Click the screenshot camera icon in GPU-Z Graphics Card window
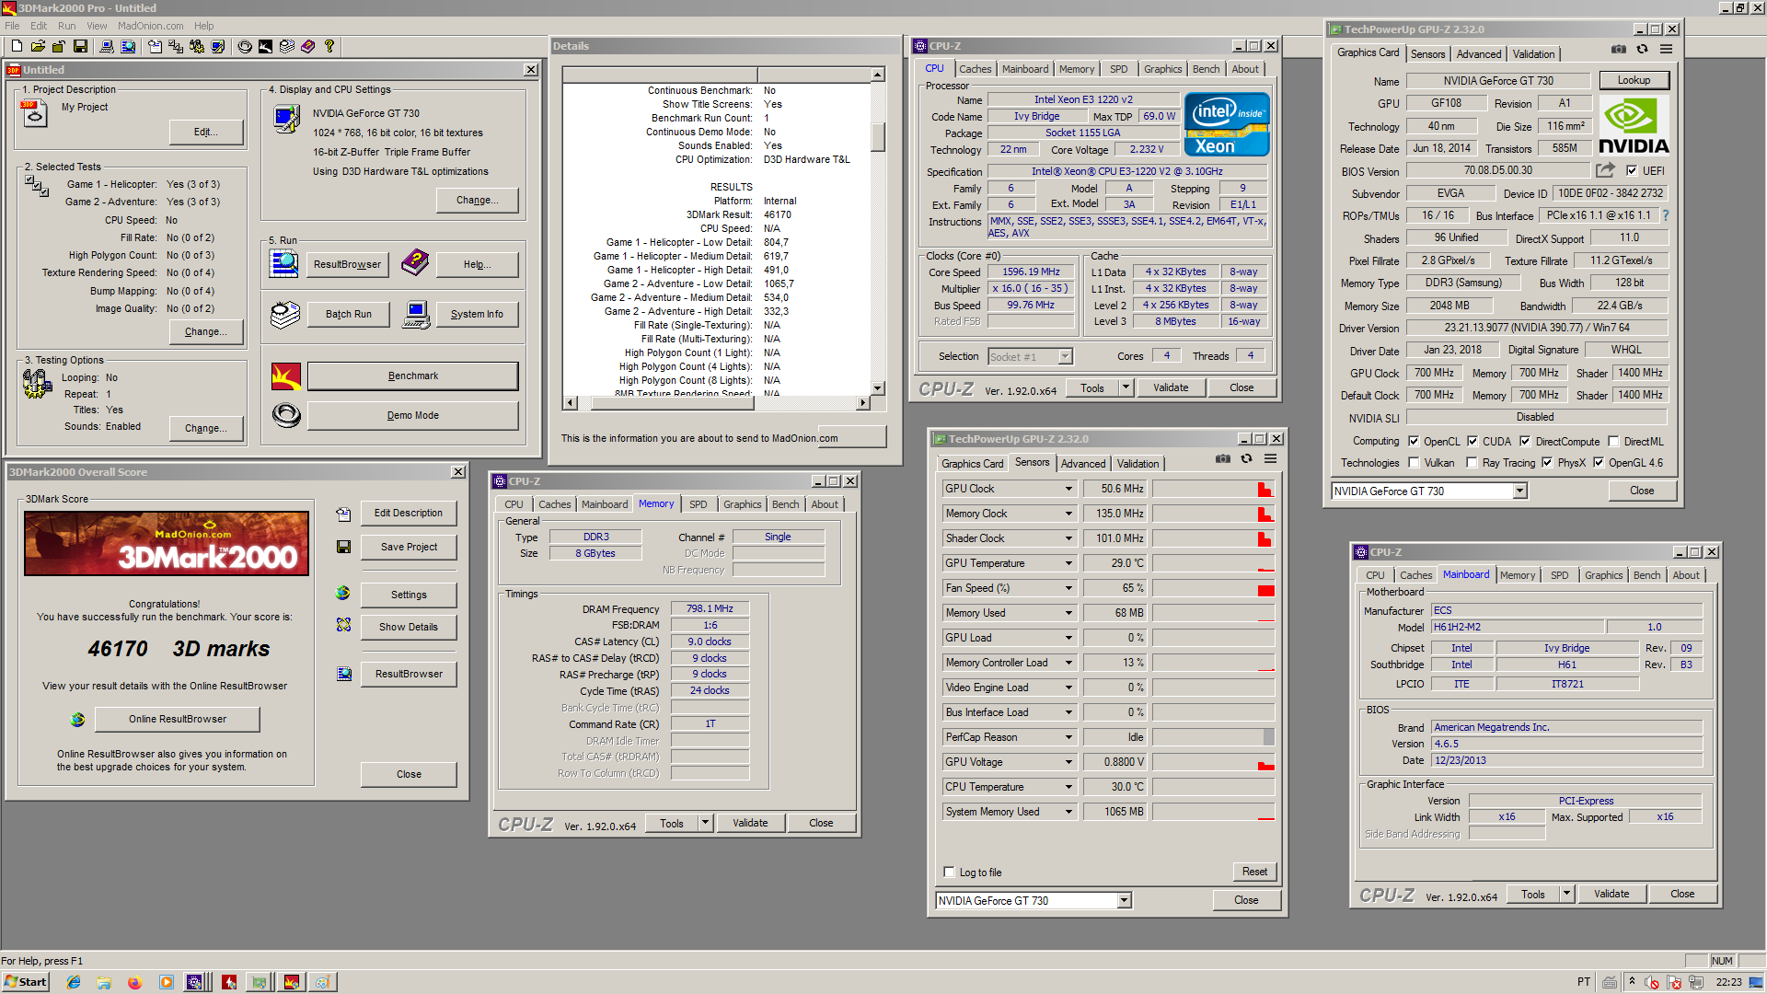The image size is (1767, 994). point(1619,50)
